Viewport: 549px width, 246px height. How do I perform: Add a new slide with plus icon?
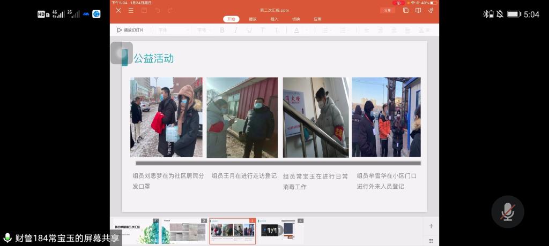coord(431,226)
